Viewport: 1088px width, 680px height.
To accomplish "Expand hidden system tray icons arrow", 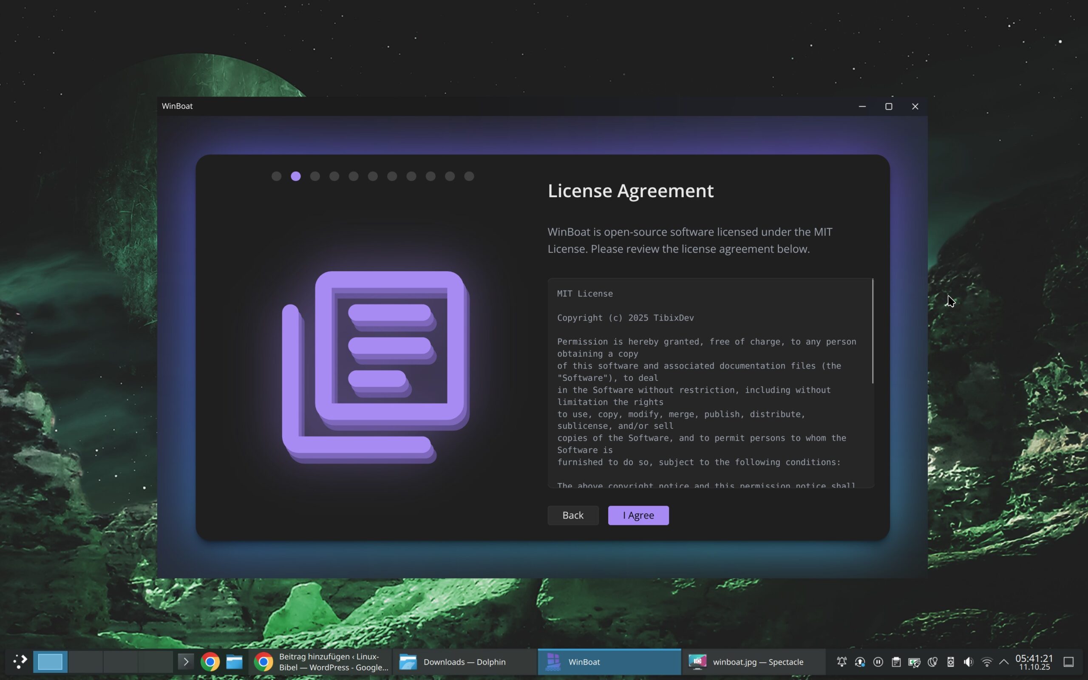I will coord(1003,662).
